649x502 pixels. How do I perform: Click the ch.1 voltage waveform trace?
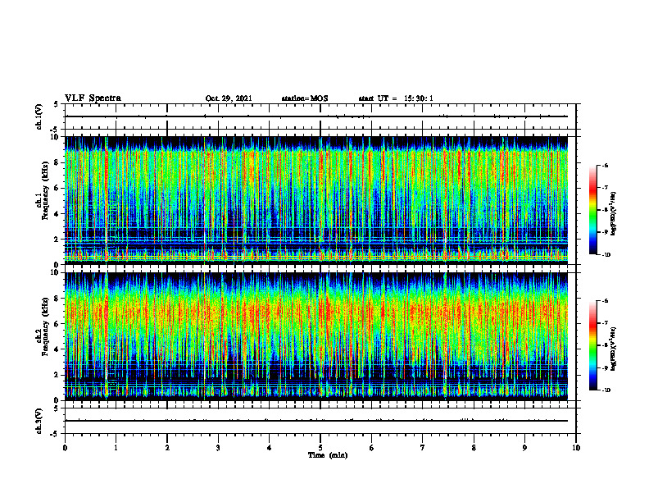(316, 116)
